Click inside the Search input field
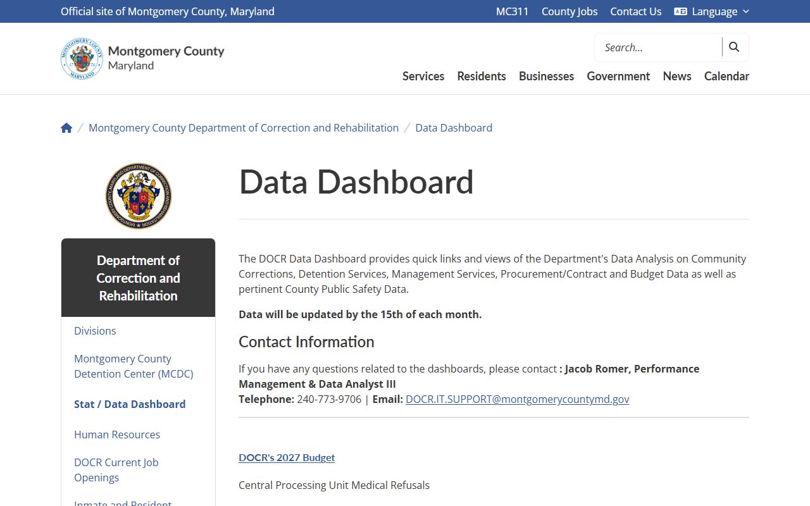 (658, 47)
